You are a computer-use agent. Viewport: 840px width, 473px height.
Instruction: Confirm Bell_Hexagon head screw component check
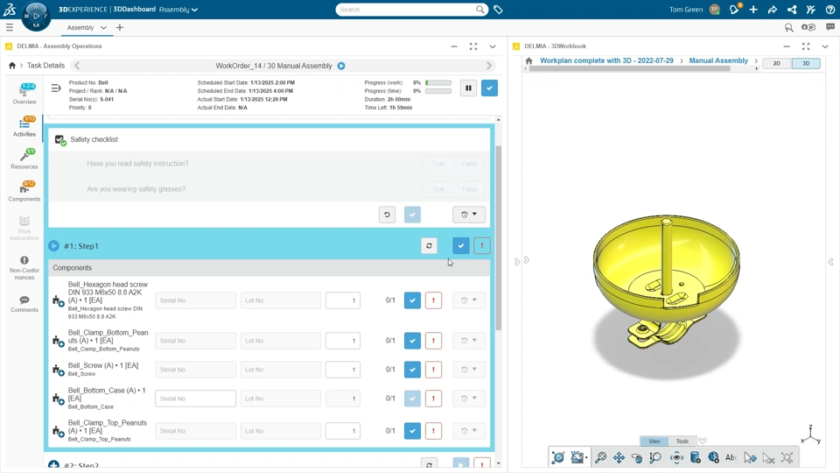(412, 300)
